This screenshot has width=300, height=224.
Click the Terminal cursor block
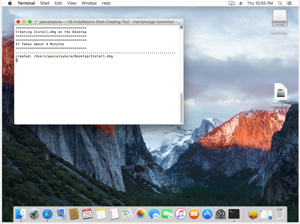17,60
